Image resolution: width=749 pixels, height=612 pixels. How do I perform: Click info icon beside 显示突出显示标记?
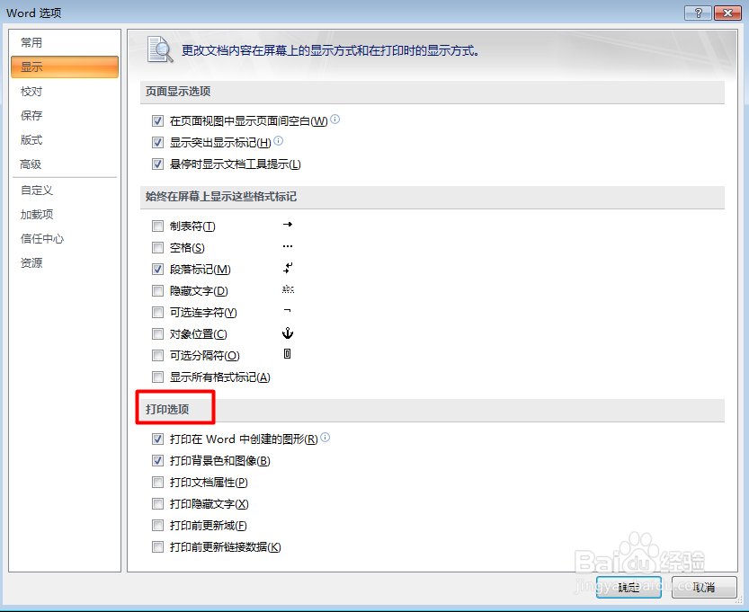[x=278, y=141]
